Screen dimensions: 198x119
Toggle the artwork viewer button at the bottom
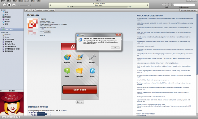(x=18, y=117)
